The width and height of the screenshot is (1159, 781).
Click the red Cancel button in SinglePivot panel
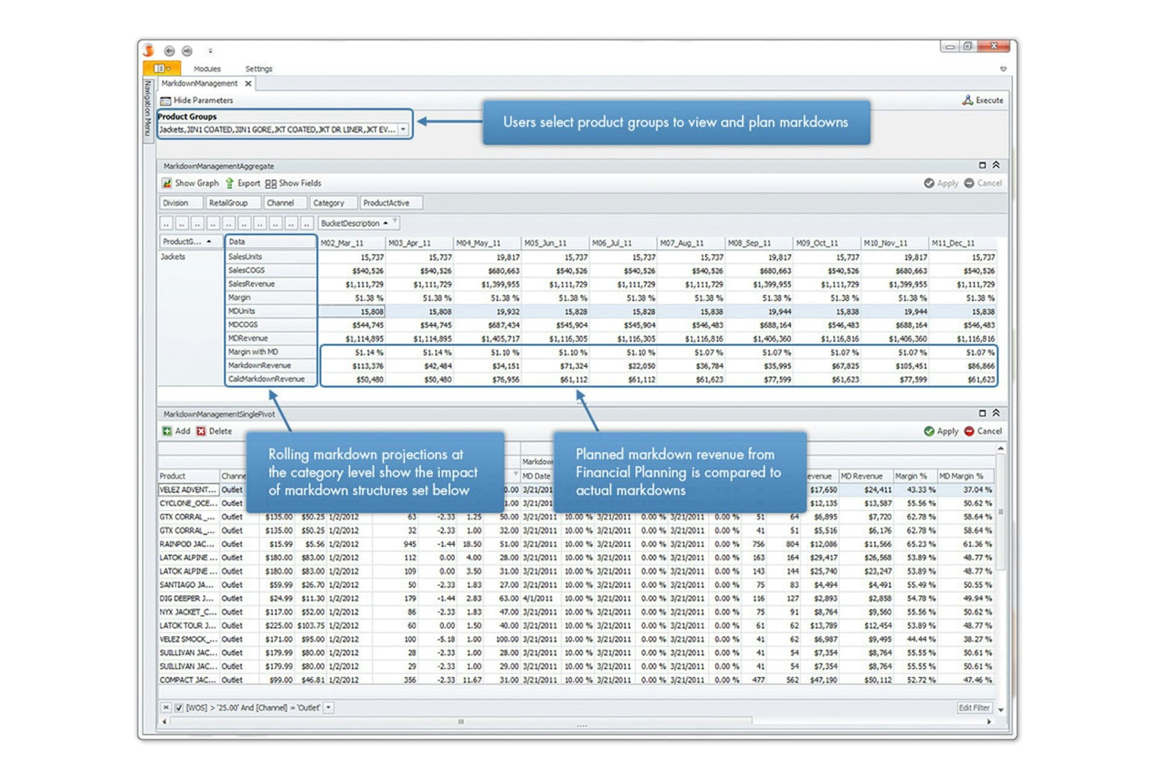983,431
